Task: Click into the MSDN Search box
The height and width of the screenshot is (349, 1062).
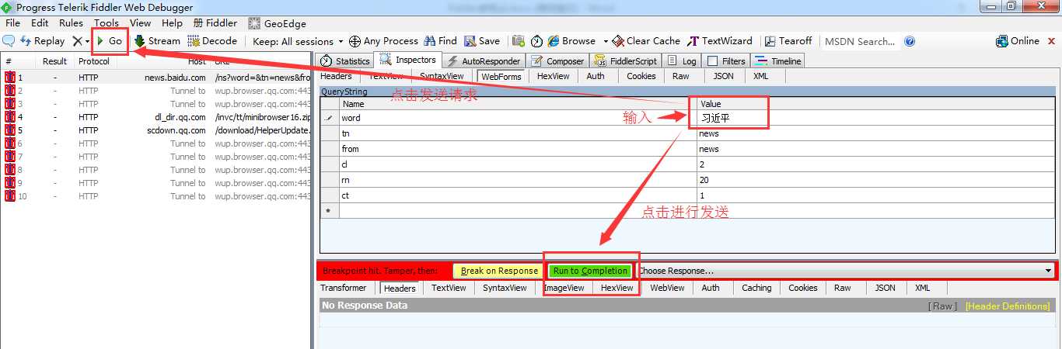Action: tap(860, 41)
